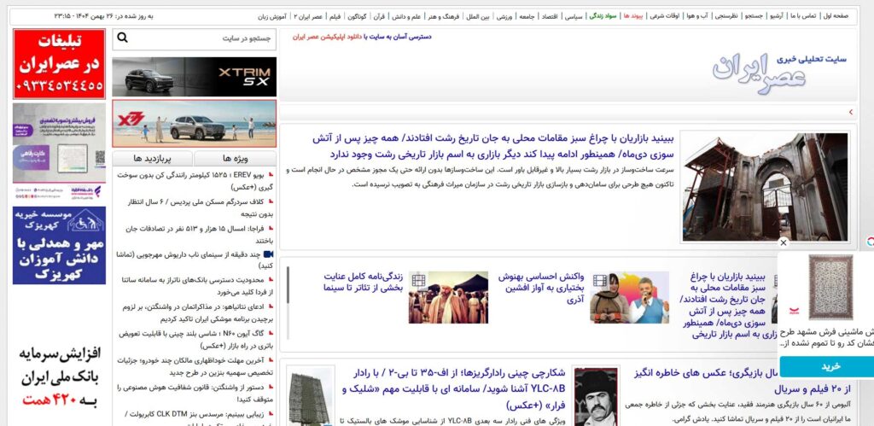Switch to the پربازدید ها tab
This screenshot has width=874, height=426.
[153, 159]
